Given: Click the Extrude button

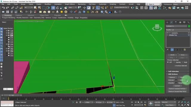Looking at the screenshot, I should coord(171,80).
